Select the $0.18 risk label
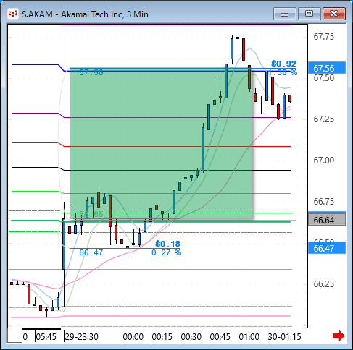This screenshot has width=353, height=350. [x=167, y=244]
